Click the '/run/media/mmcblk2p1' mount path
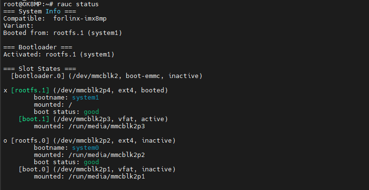Viewport: 369px width, 190px height. [x=107, y=177]
